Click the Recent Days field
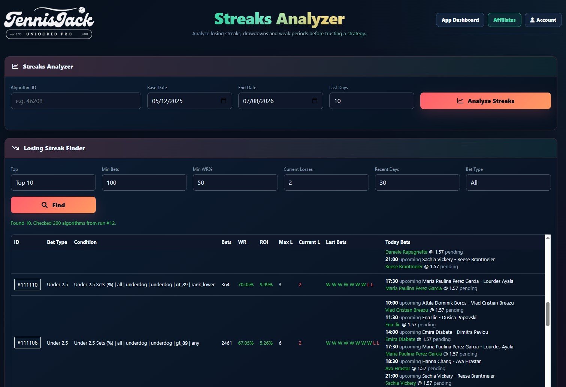The width and height of the screenshot is (566, 387). coord(417,182)
